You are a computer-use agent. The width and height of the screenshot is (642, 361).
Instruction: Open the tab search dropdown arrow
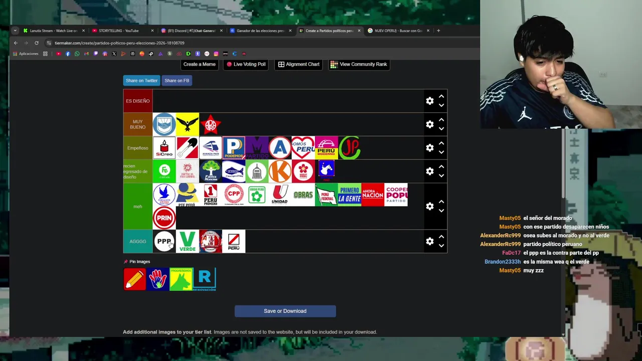click(x=15, y=31)
